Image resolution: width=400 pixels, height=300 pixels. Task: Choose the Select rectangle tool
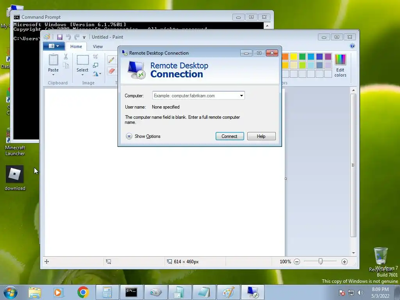tap(83, 60)
